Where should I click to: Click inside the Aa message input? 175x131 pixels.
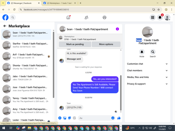(94, 118)
